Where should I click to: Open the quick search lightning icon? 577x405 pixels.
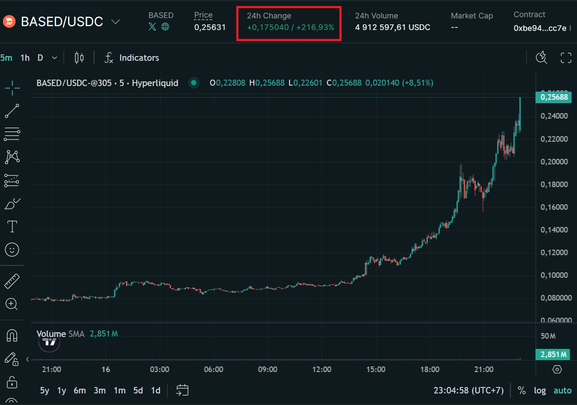(541, 58)
